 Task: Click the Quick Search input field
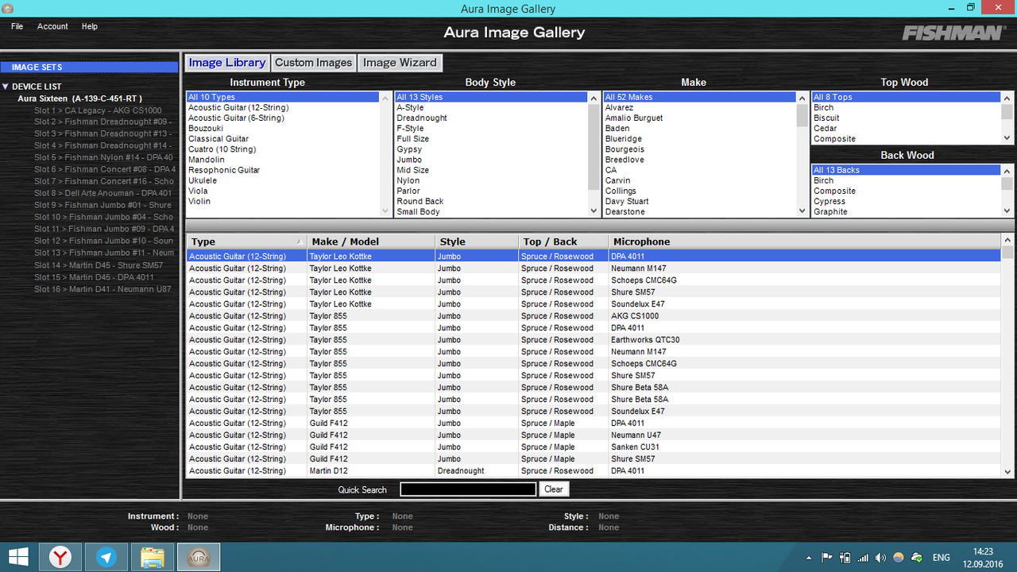click(x=468, y=489)
